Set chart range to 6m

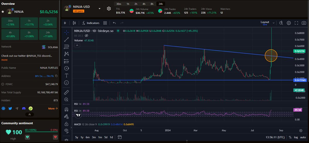coord(88,137)
